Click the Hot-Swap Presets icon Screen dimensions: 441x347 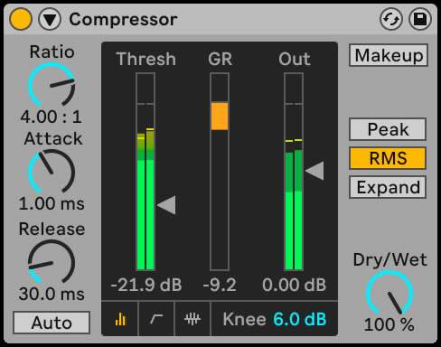[390, 19]
